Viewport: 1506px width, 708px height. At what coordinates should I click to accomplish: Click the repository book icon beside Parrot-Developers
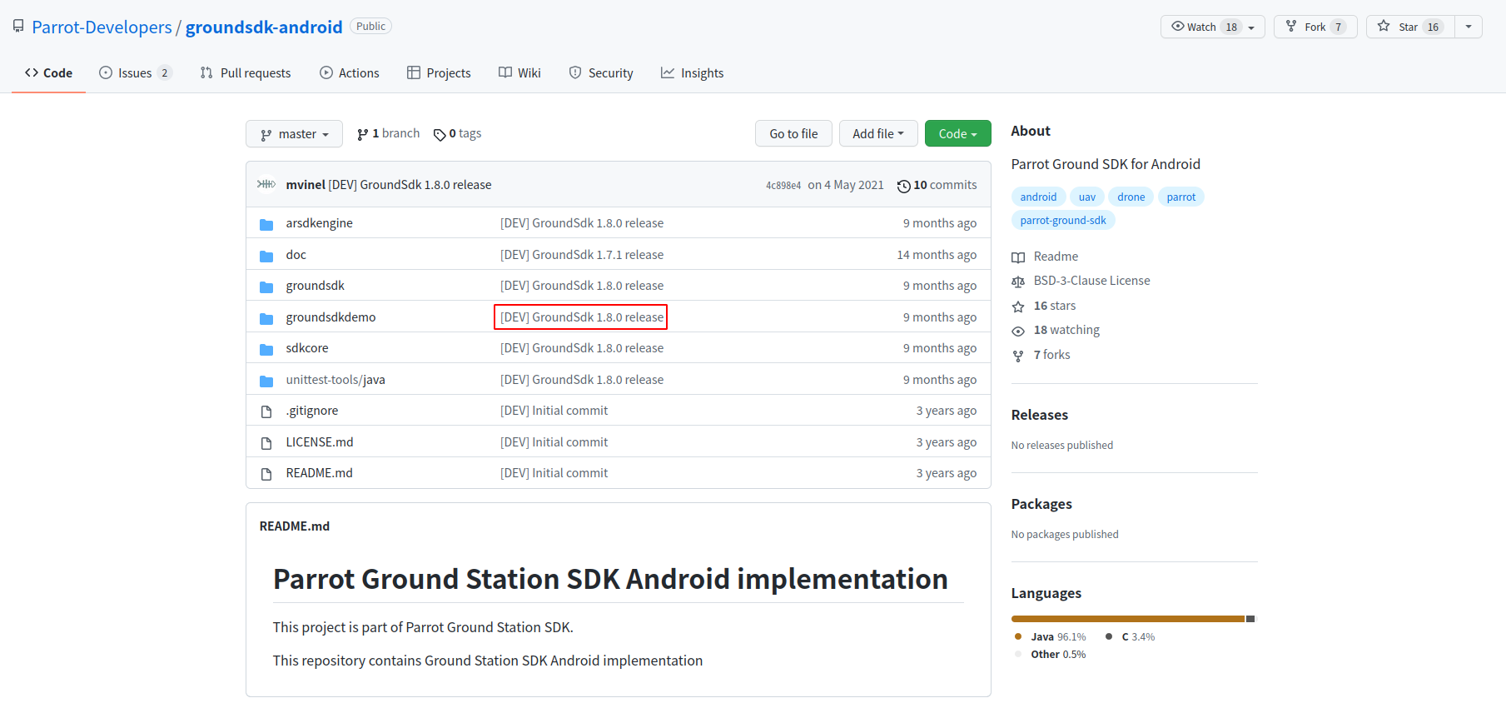click(18, 27)
